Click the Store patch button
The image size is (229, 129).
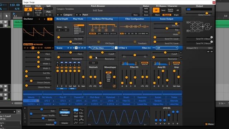(x=136, y=15)
